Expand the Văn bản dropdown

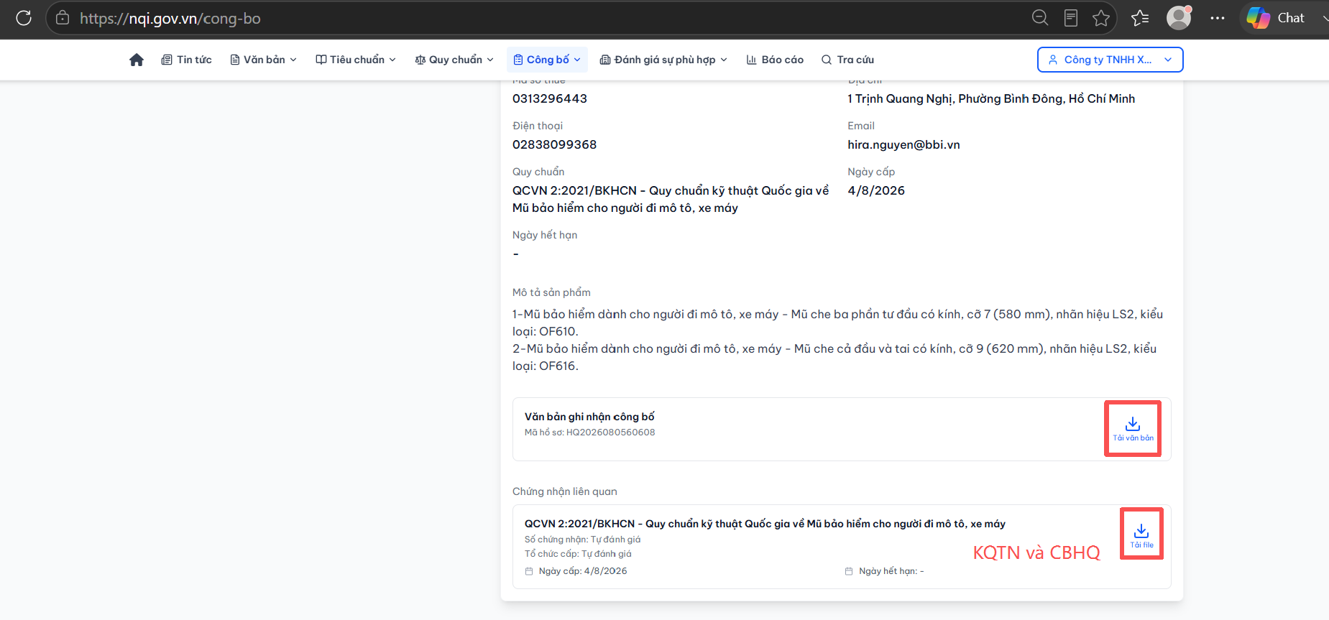coord(264,60)
